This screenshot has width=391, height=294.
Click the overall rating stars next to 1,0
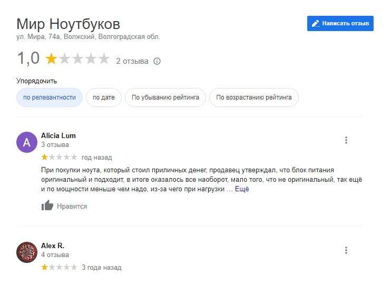[x=77, y=59]
